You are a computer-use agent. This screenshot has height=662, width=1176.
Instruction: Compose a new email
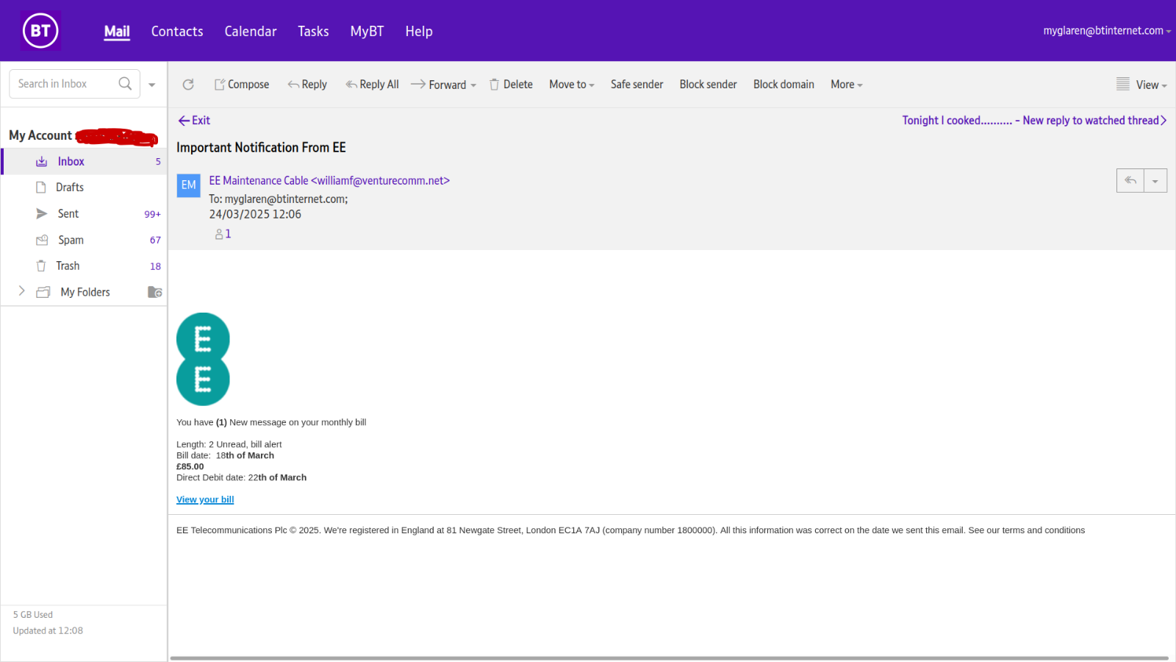[x=242, y=85]
